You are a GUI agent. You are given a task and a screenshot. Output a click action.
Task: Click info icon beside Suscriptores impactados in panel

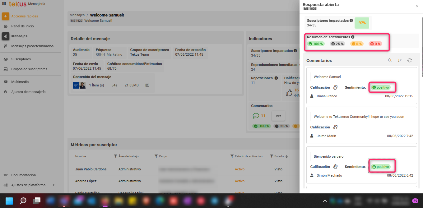click(x=351, y=21)
